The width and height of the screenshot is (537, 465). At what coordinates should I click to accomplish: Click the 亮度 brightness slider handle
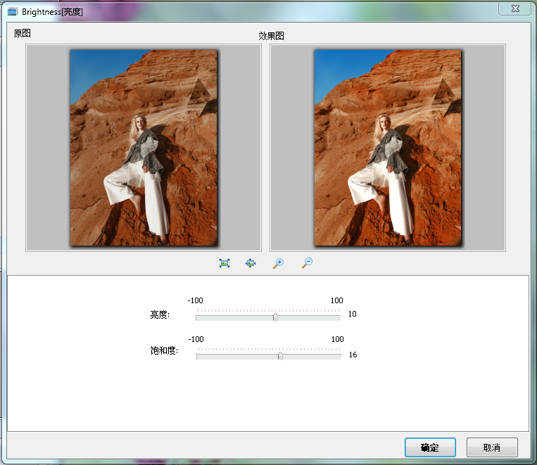pyautogui.click(x=275, y=317)
